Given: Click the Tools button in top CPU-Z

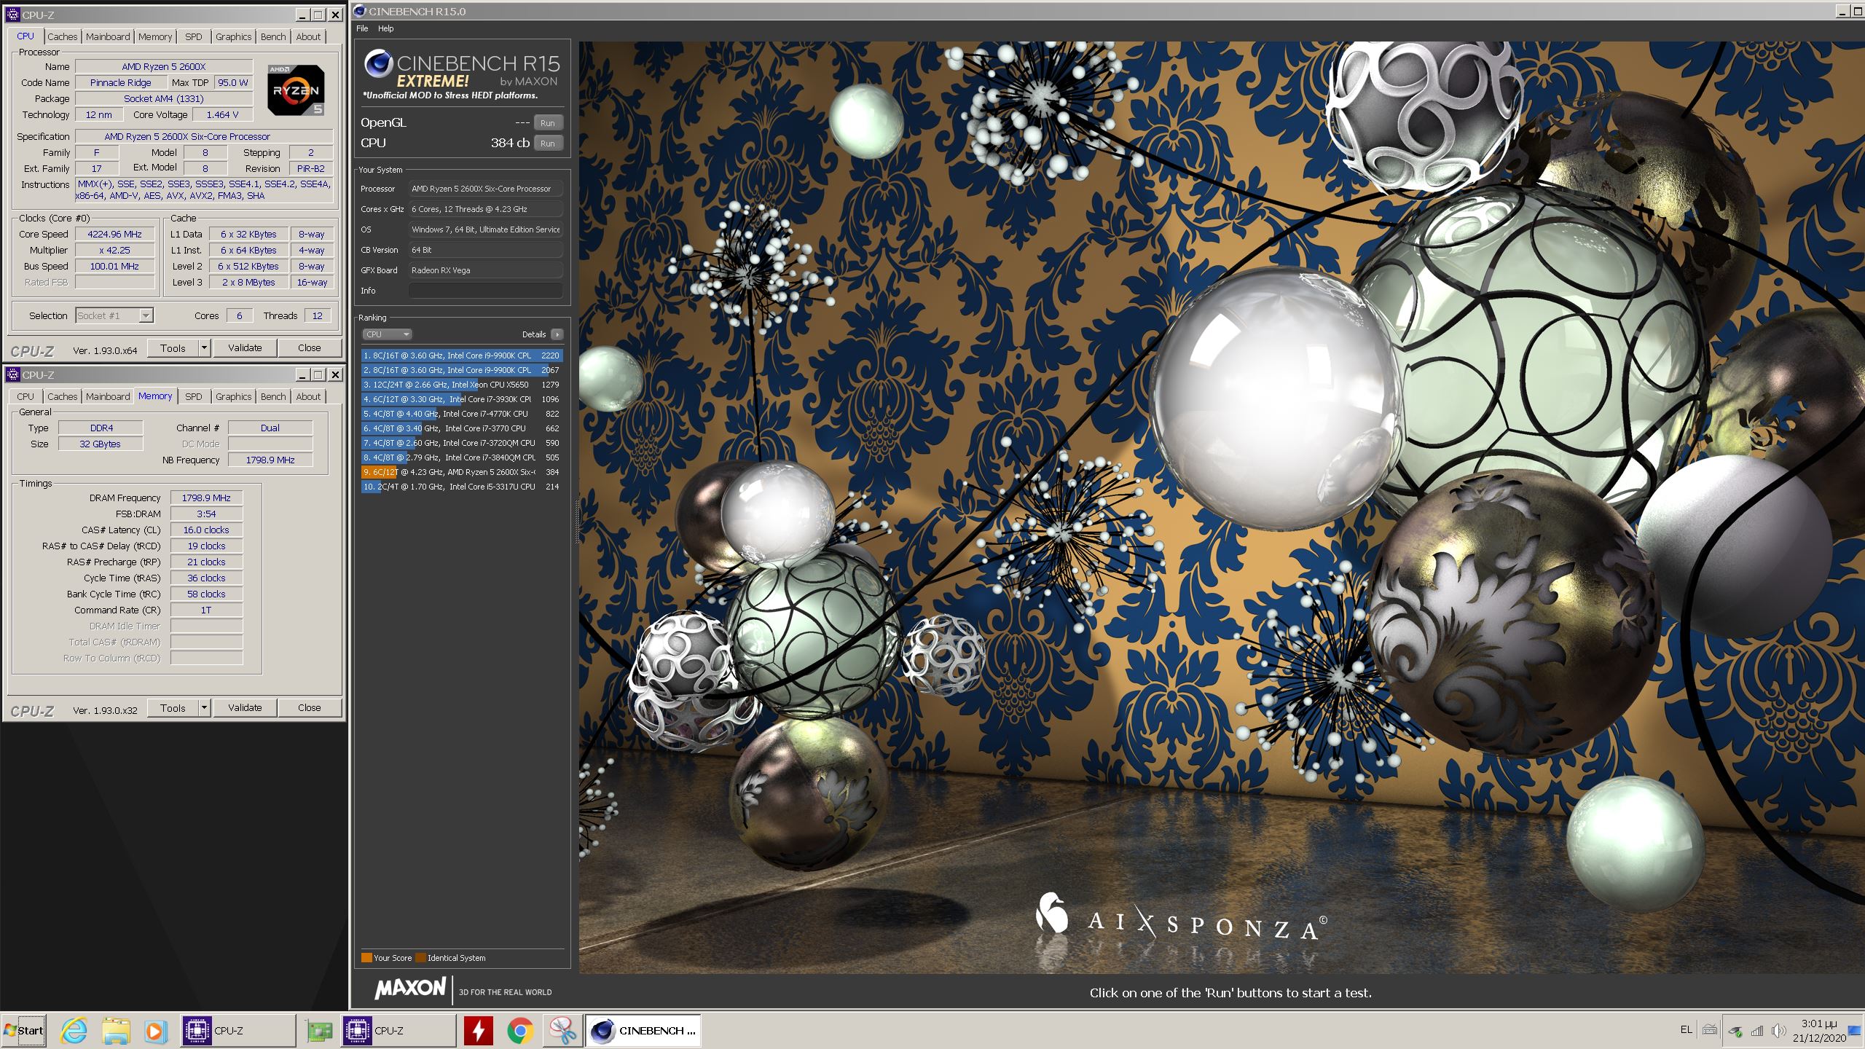Looking at the screenshot, I should pyautogui.click(x=173, y=348).
